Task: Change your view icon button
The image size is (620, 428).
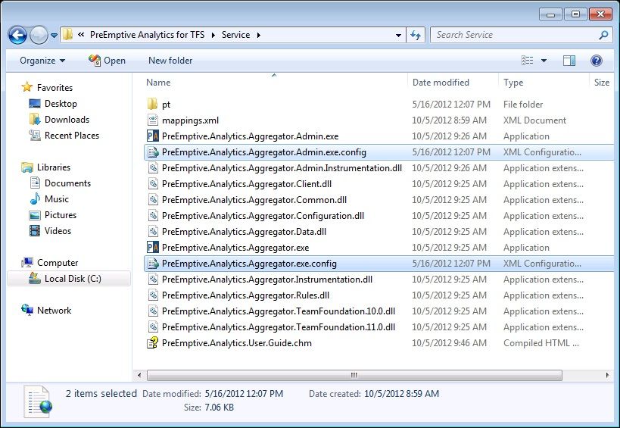Action: [x=528, y=61]
